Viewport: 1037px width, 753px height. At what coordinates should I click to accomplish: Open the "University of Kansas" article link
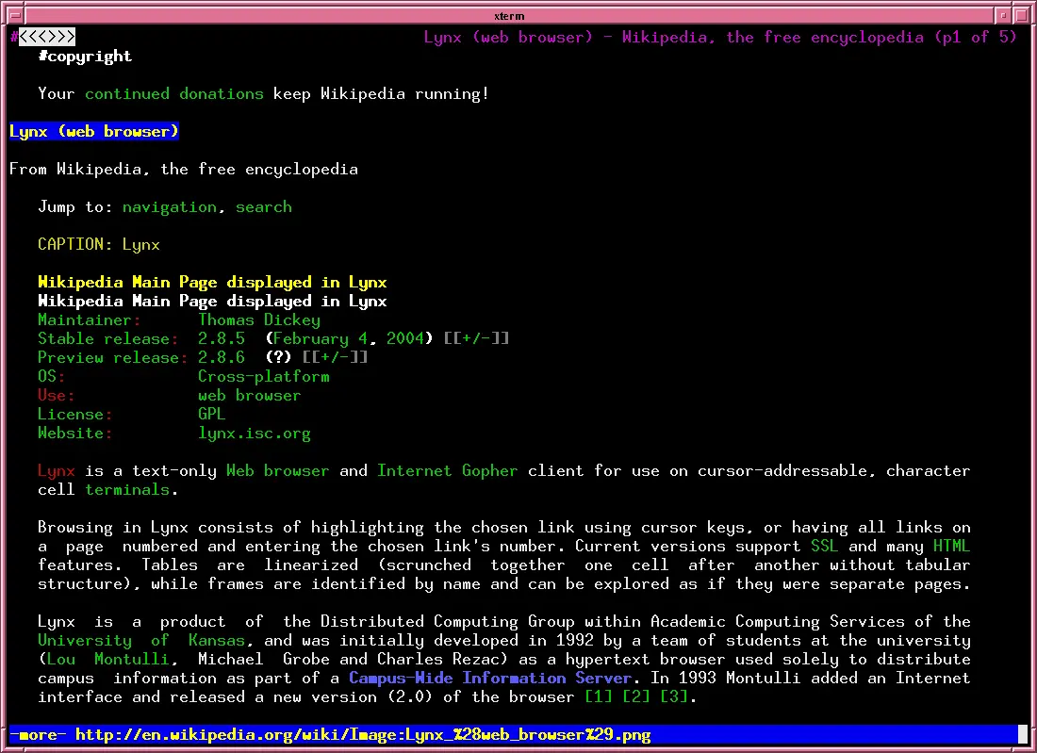(x=146, y=640)
